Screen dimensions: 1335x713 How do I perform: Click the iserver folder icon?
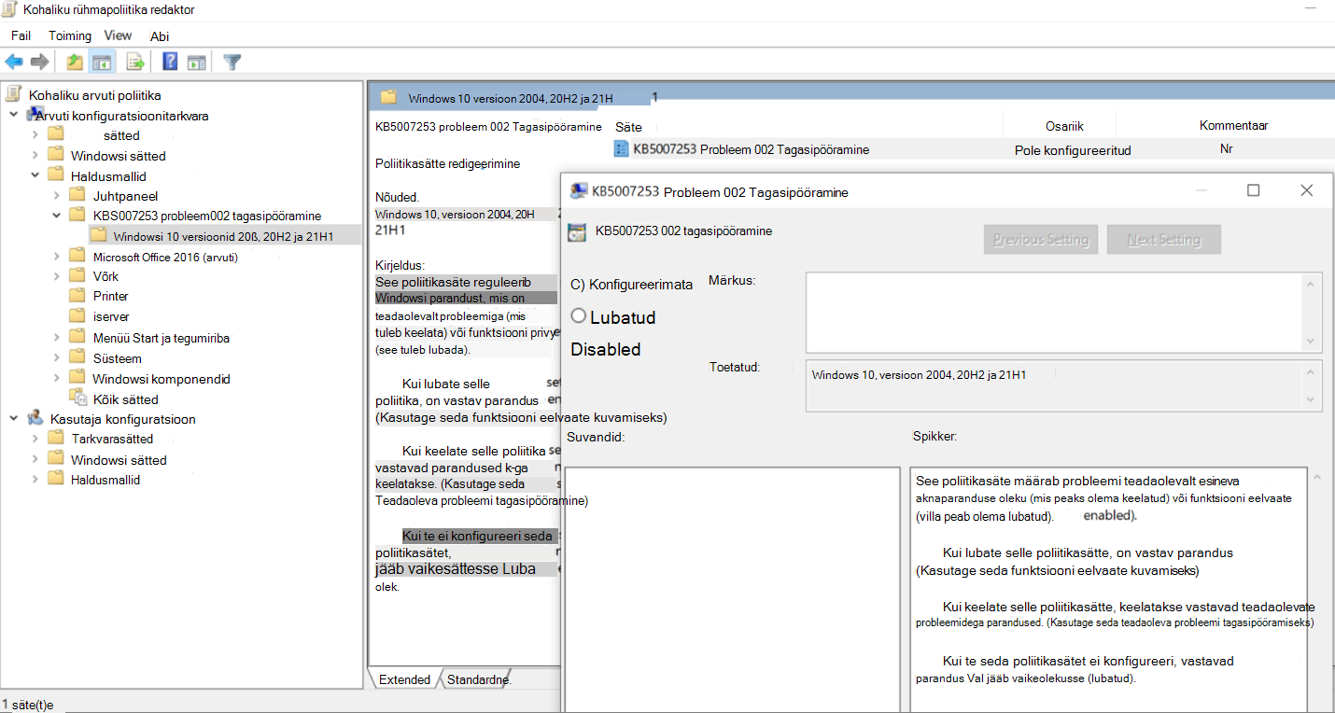coord(77,315)
